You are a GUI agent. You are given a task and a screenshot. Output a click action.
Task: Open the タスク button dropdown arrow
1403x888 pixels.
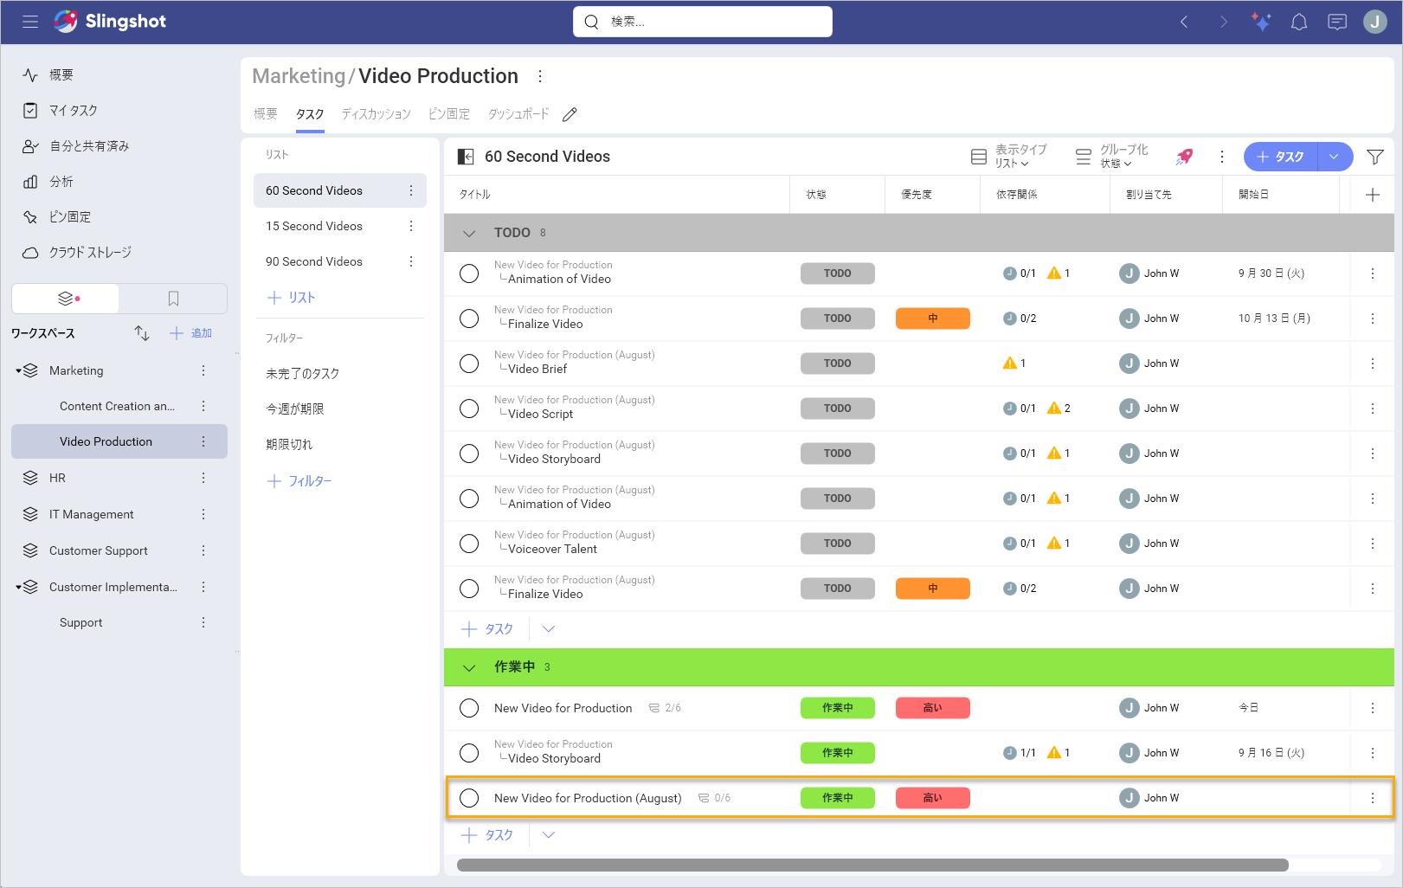[x=1335, y=157]
